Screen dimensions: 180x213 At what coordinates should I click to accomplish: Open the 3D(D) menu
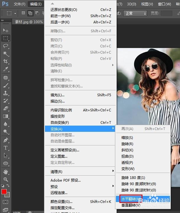click(x=132, y=4)
